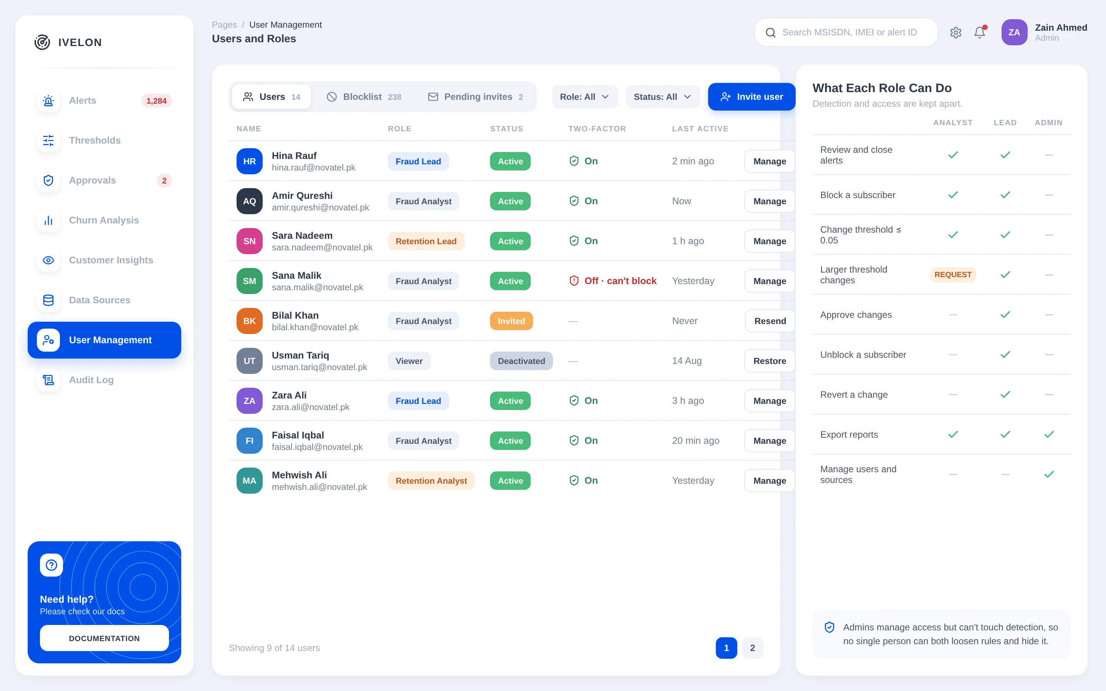Click the 1,284 alerts count badge
Image resolution: width=1106 pixels, height=691 pixels.
tap(156, 101)
